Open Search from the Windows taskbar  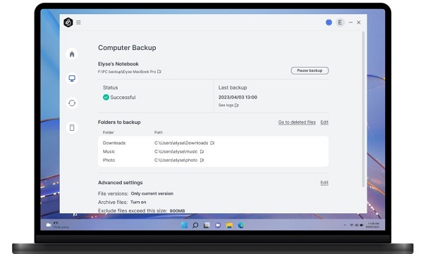[195, 225]
